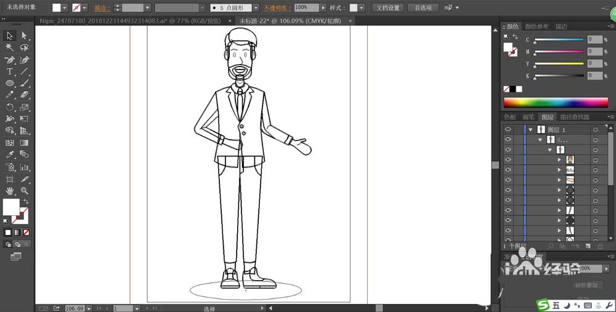Select the Hand tool
The height and width of the screenshot is (312, 616).
9,191
